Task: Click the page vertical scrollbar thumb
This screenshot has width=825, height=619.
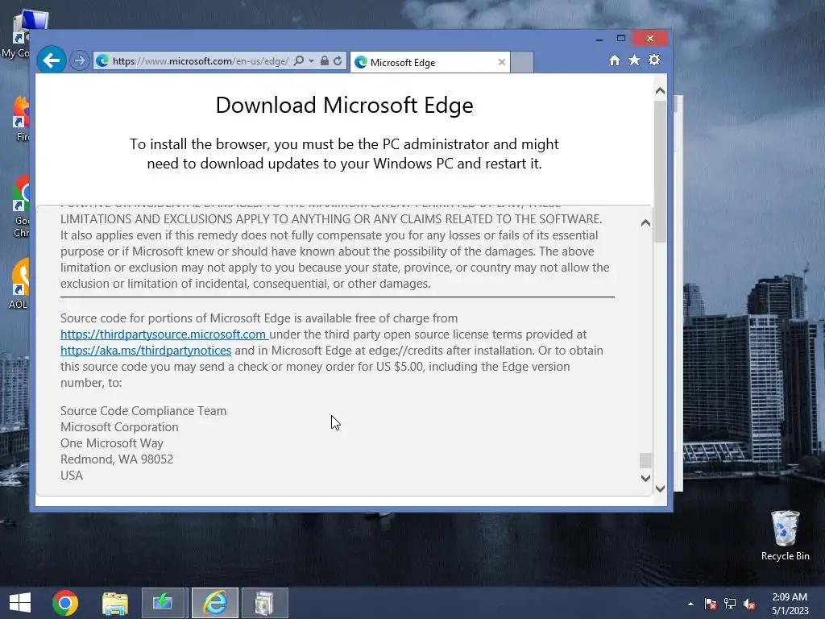Action: (x=661, y=171)
